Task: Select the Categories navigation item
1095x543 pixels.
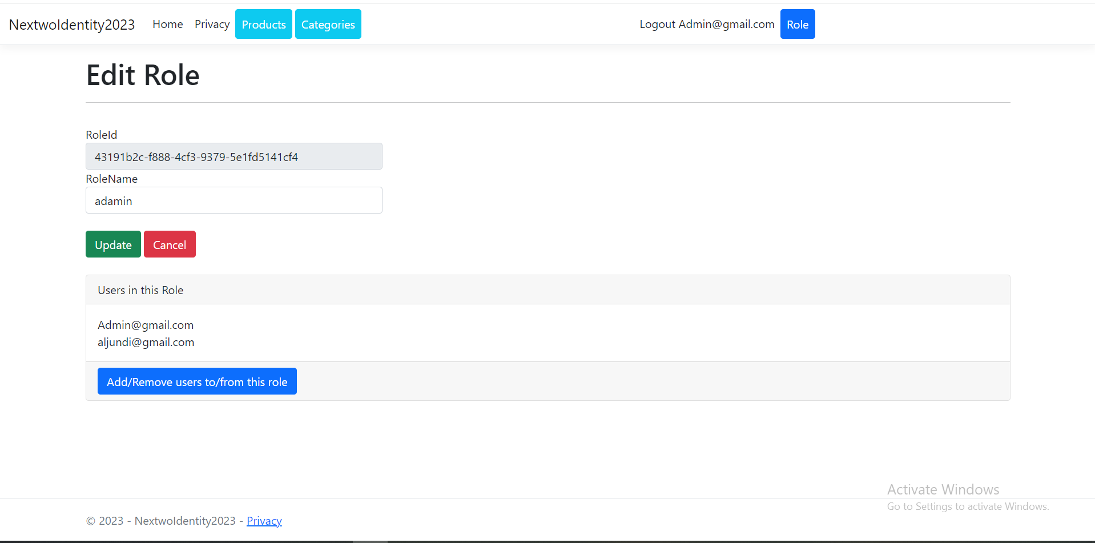Action: [328, 24]
